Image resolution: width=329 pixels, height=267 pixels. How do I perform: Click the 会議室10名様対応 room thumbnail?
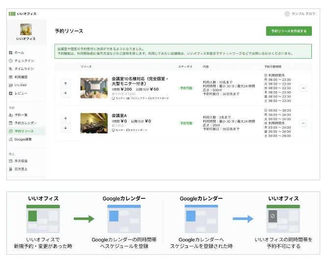(94, 88)
